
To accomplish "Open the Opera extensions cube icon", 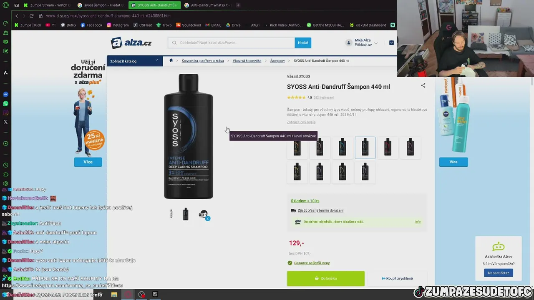I will click(x=5, y=174).
